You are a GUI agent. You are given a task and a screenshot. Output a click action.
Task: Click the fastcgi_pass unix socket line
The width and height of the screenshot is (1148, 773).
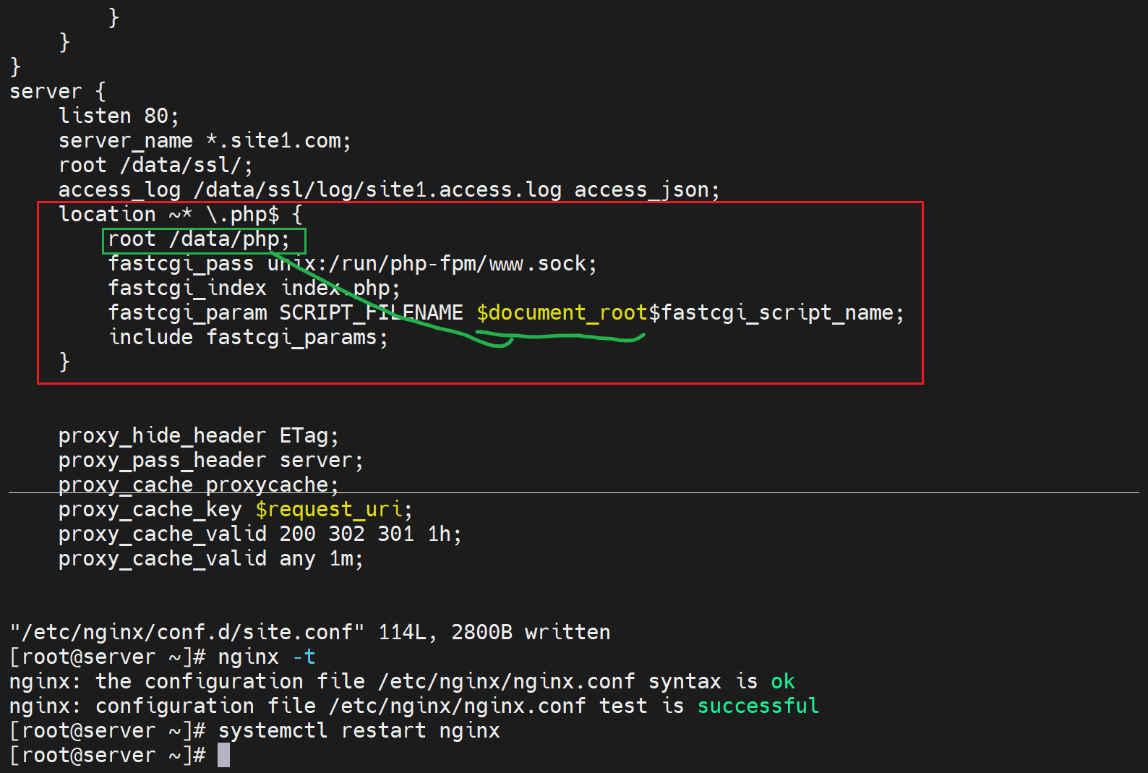[x=352, y=264]
